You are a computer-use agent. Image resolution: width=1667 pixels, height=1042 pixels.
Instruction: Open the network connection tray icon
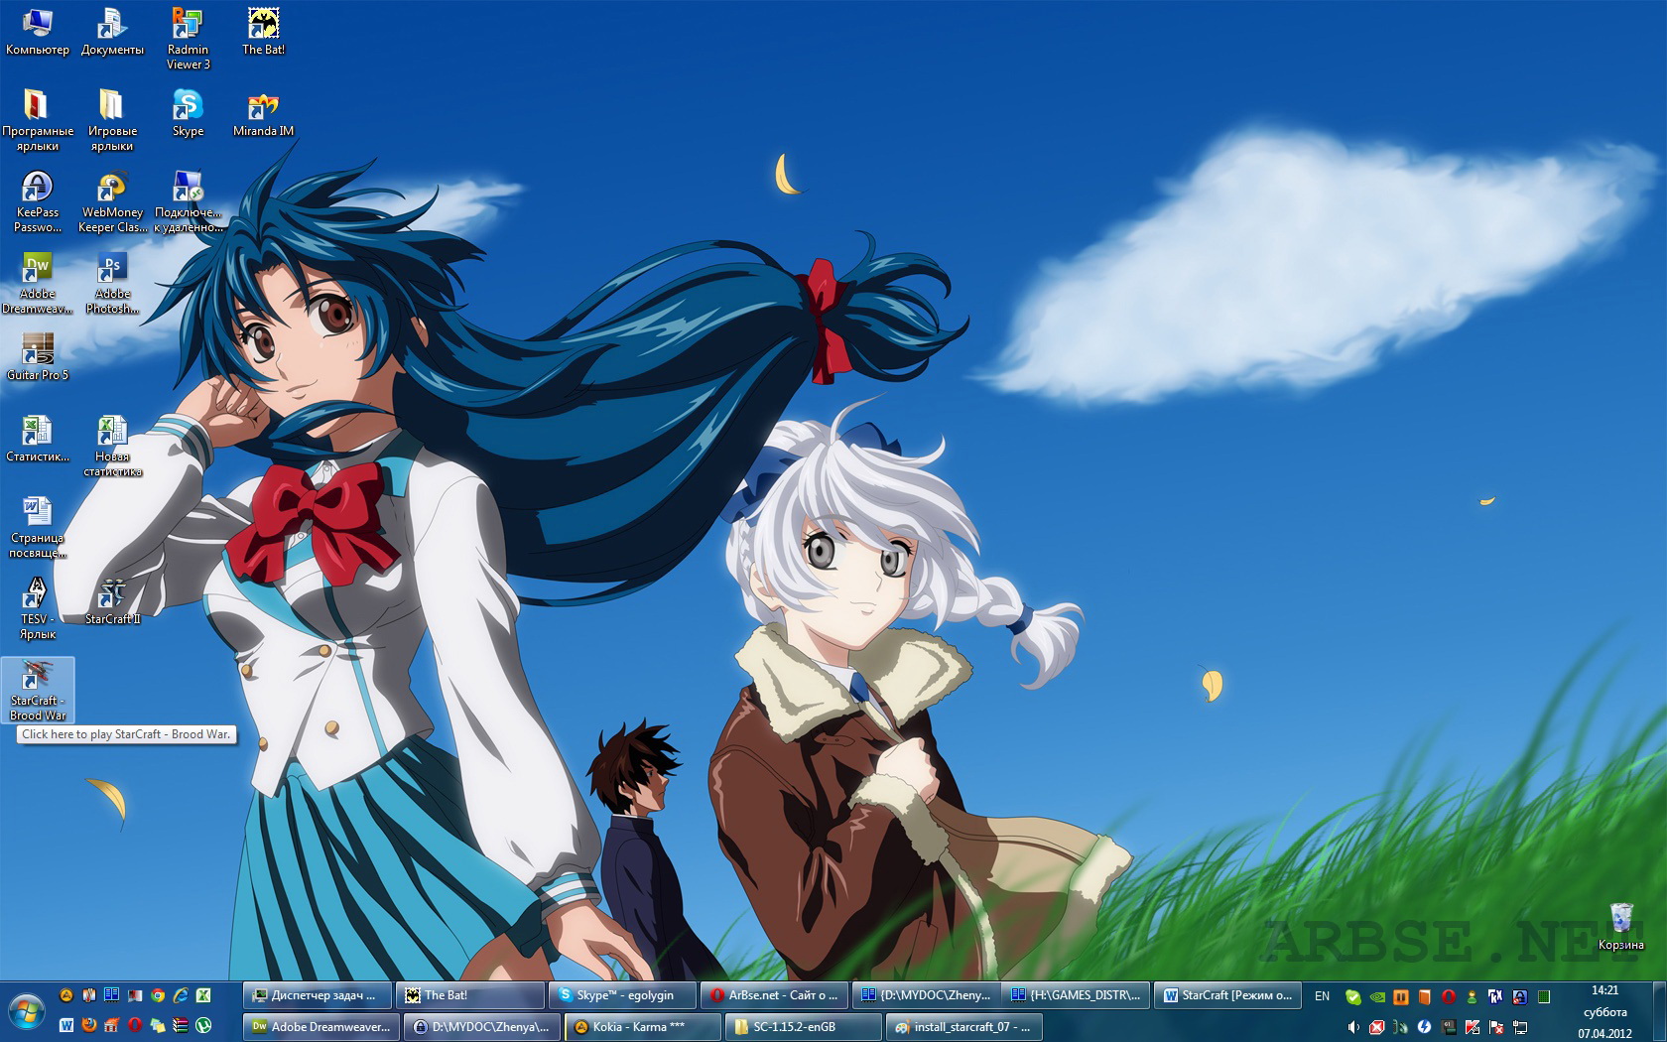(1520, 1027)
